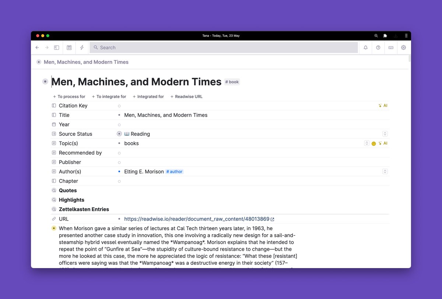Viewport: 442px width, 299px height.
Task: Click the #author tag on Elting E. Morison
Action: pos(175,172)
